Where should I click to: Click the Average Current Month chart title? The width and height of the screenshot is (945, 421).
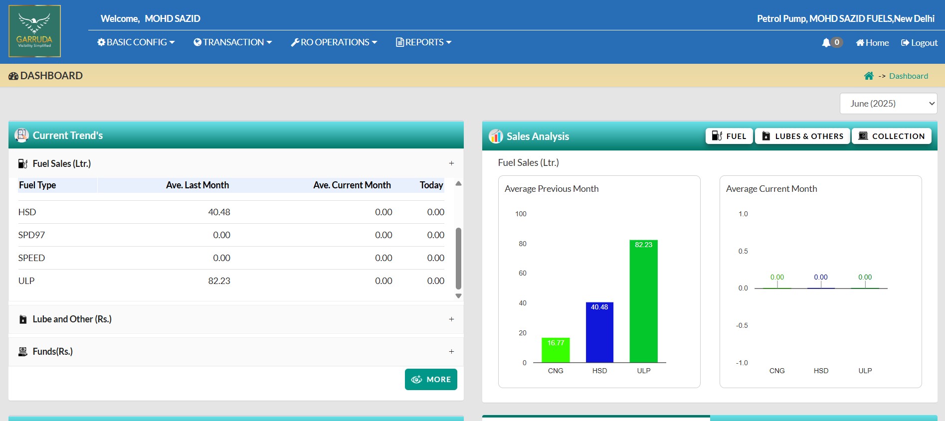pyautogui.click(x=771, y=189)
